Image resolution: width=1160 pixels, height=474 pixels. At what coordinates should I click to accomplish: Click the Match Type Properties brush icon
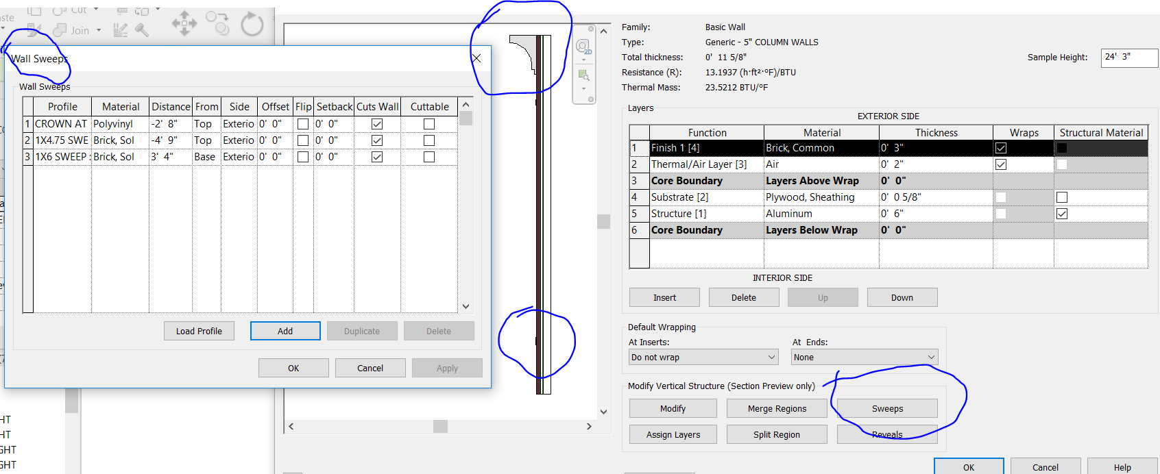[34, 29]
